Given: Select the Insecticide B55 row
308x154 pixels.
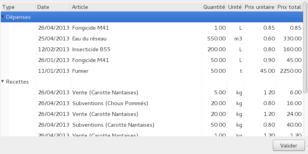Looking at the screenshot, I should [152, 49].
